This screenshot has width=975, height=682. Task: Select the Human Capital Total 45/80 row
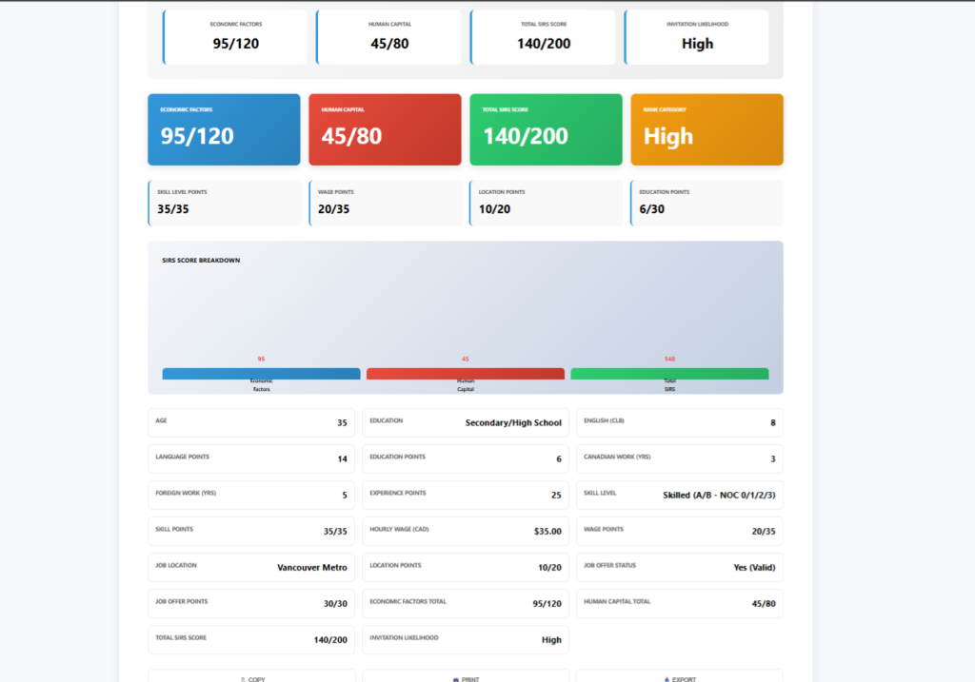coord(680,603)
